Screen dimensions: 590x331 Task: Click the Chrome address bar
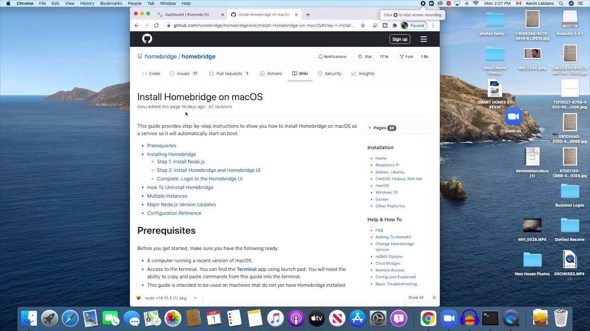(264, 25)
